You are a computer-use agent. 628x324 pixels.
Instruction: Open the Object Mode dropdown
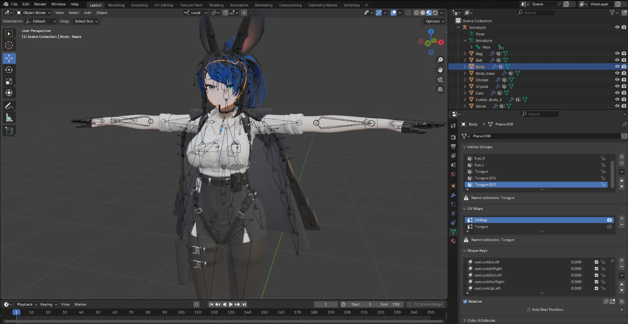34,13
